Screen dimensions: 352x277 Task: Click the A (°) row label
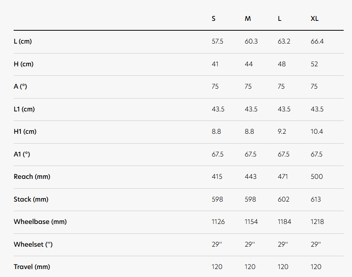pyautogui.click(x=20, y=86)
